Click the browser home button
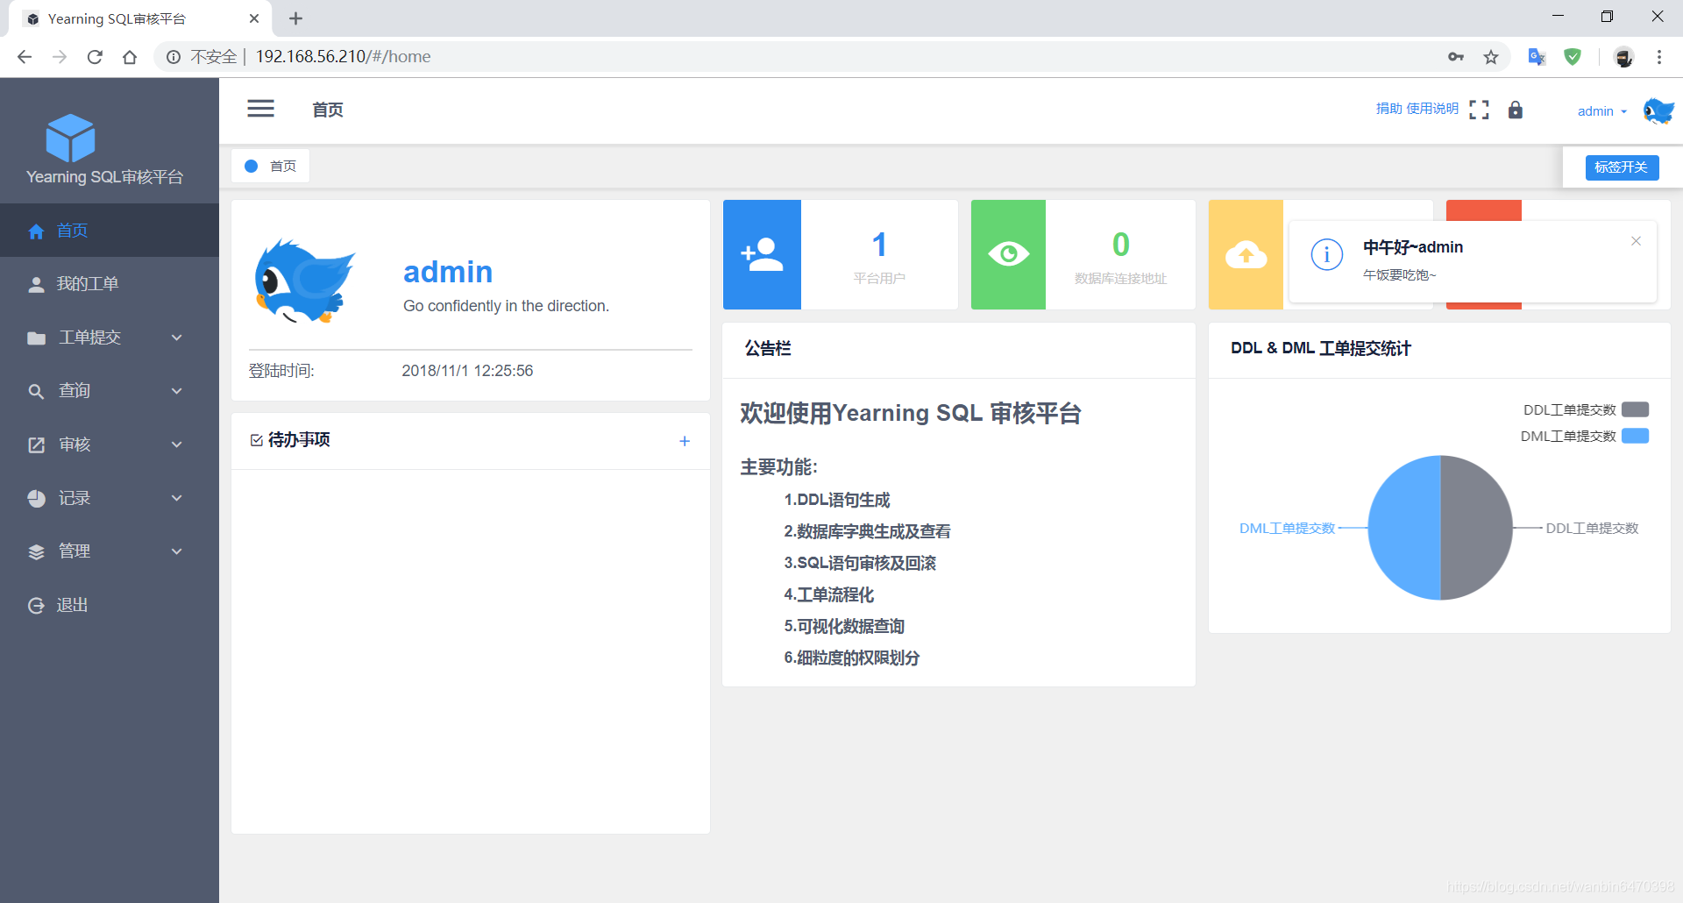Screen dimensions: 1683x903 point(130,57)
